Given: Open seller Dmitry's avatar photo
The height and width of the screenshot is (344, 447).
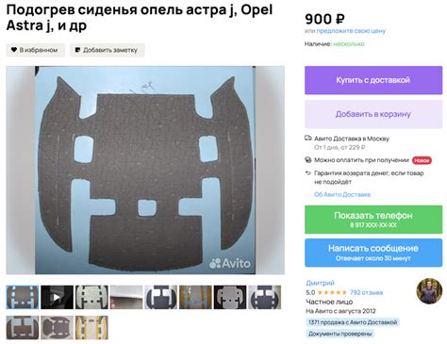Looking at the screenshot, I should (429, 290).
